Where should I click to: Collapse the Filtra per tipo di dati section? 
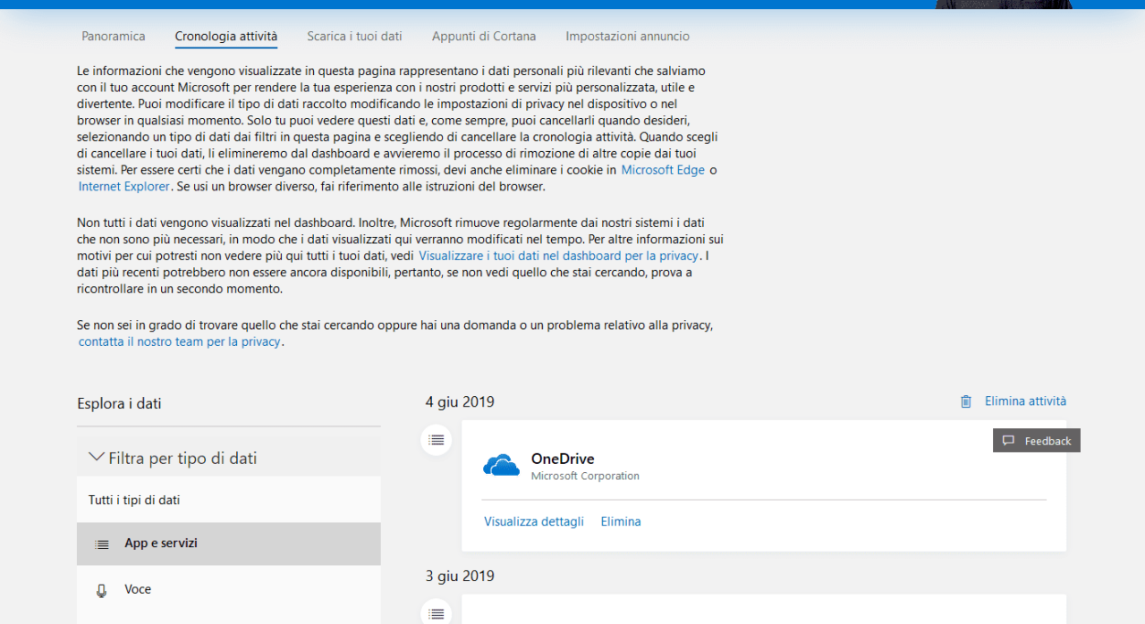pyautogui.click(x=97, y=458)
